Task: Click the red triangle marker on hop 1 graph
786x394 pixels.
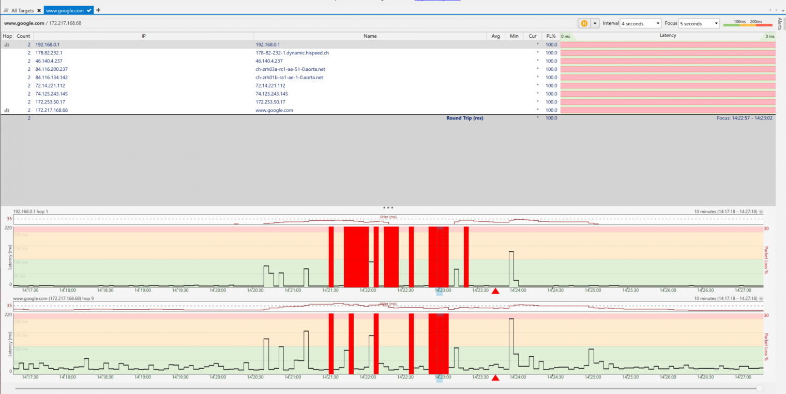Action: 495,291
